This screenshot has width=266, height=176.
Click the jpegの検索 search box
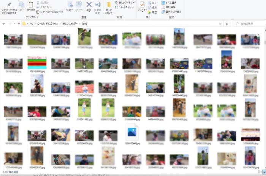tap(249, 24)
